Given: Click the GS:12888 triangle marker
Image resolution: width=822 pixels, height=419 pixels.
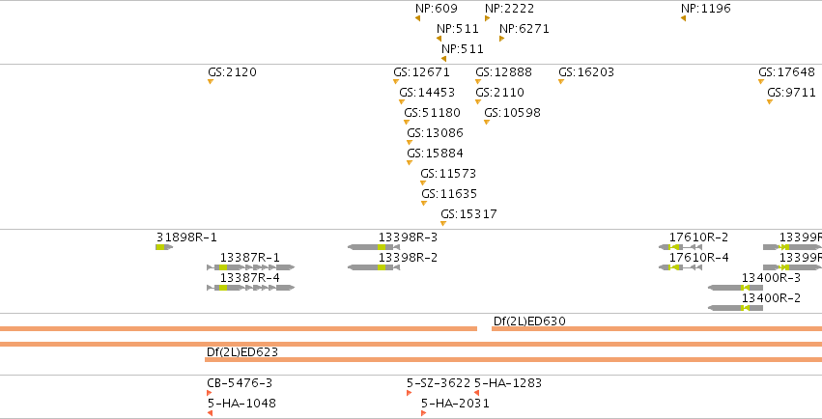Looking at the screenshot, I should [x=478, y=82].
